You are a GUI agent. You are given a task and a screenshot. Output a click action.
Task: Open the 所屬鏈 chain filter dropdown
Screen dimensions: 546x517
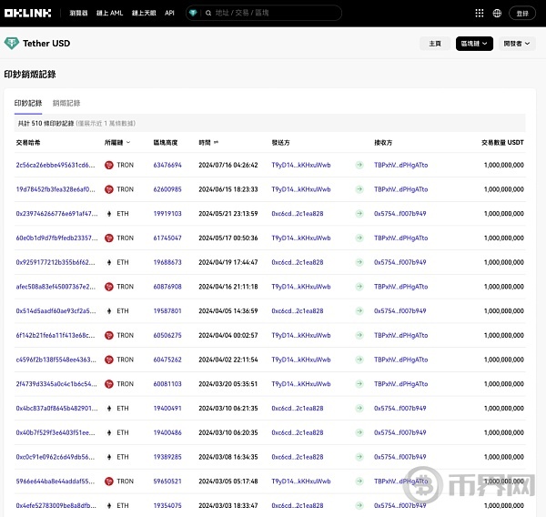(117, 142)
